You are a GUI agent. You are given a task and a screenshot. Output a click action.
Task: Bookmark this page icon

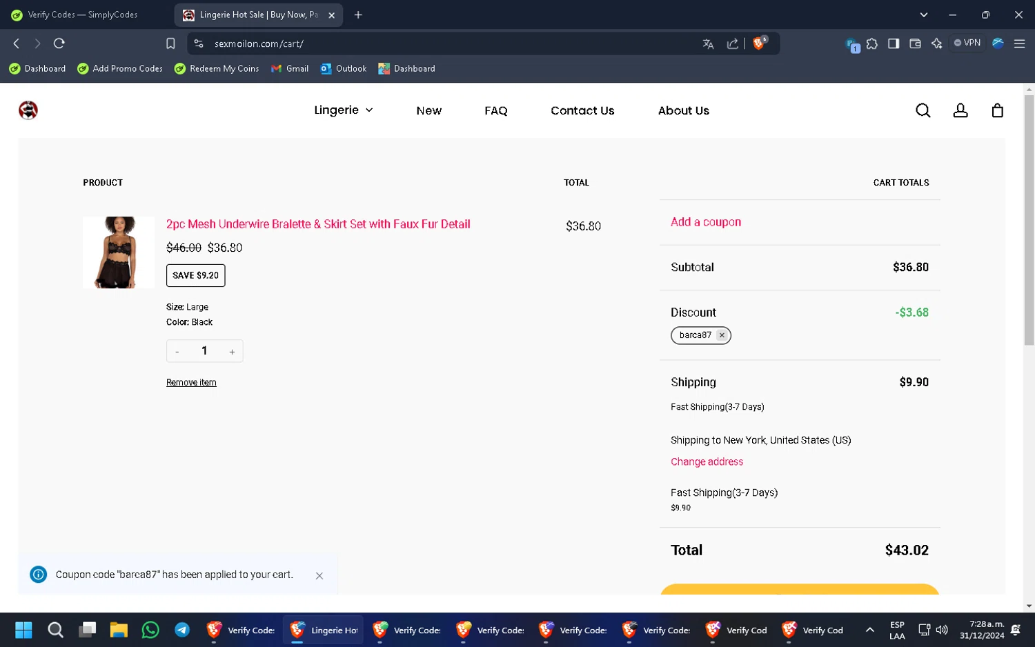click(x=170, y=43)
